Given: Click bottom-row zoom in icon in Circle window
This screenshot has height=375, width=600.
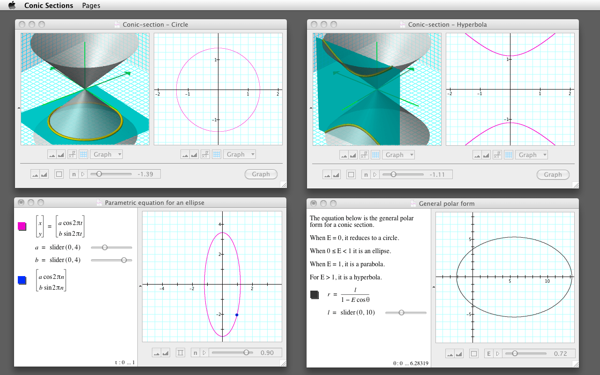Looking at the screenshot, I should 45,174.
